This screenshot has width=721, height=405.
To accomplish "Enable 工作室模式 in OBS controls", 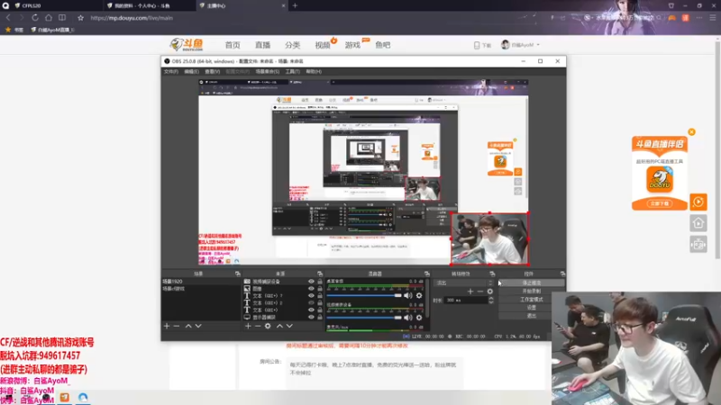I will pos(532,300).
